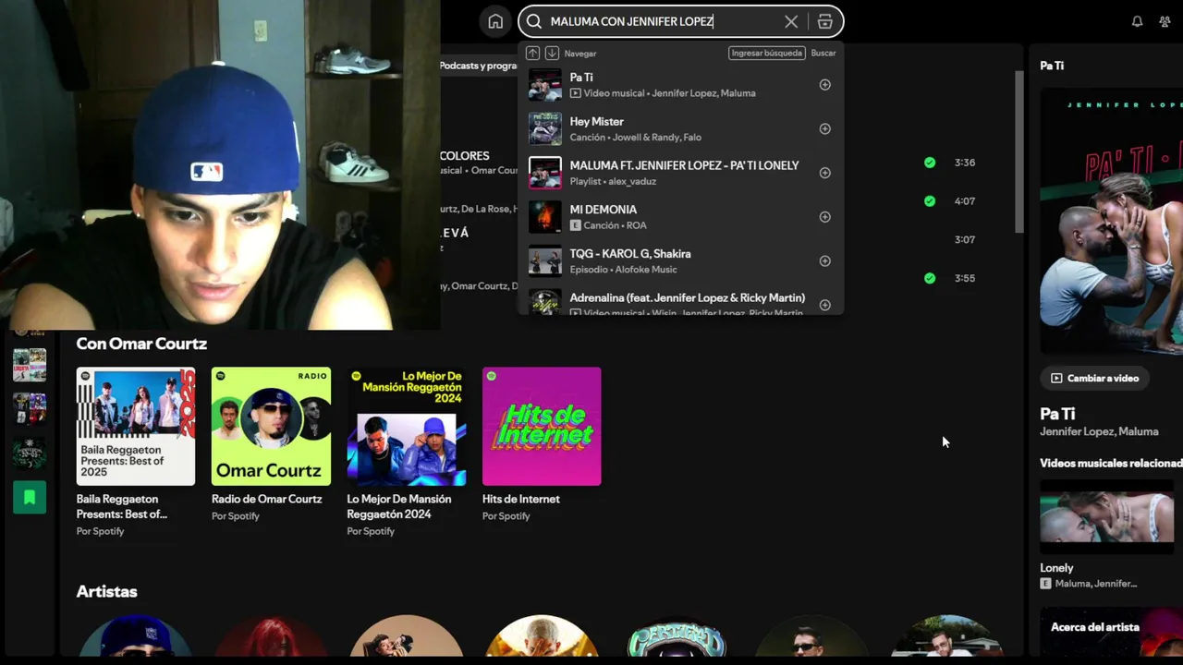This screenshot has height=665, width=1183.
Task: Add TQG episode with plus icon
Action: click(x=825, y=261)
